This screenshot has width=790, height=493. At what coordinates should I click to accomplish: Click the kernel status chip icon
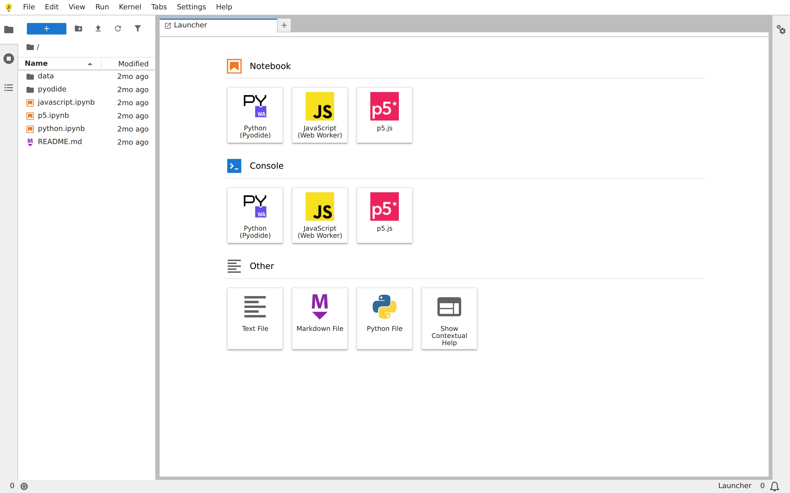[24, 486]
